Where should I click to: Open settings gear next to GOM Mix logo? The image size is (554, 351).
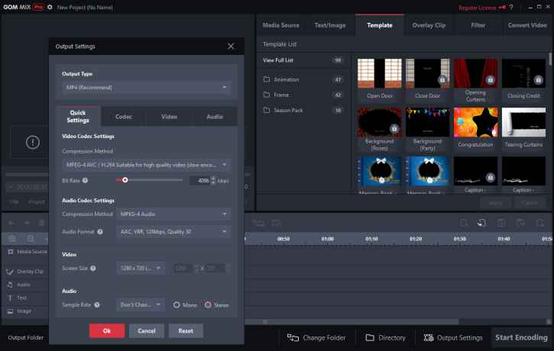(50, 7)
